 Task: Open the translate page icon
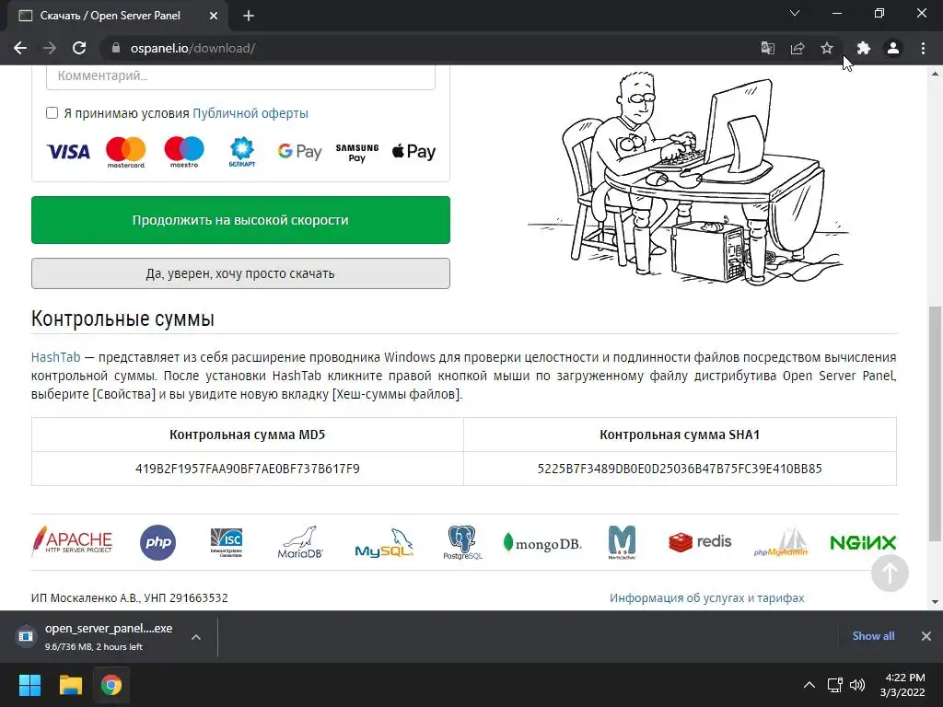tap(767, 48)
